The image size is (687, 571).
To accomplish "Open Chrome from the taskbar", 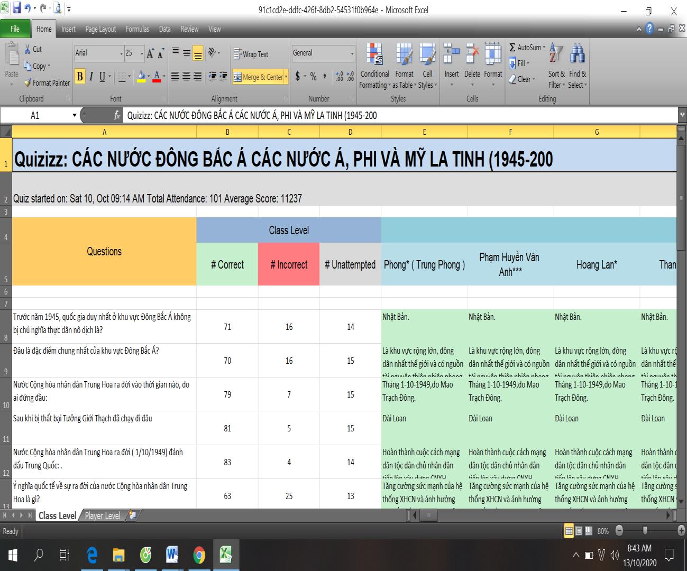I will [x=199, y=555].
